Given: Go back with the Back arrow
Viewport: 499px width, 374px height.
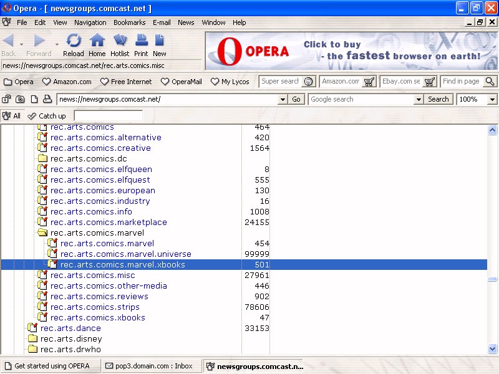Looking at the screenshot, I should tap(9, 44).
